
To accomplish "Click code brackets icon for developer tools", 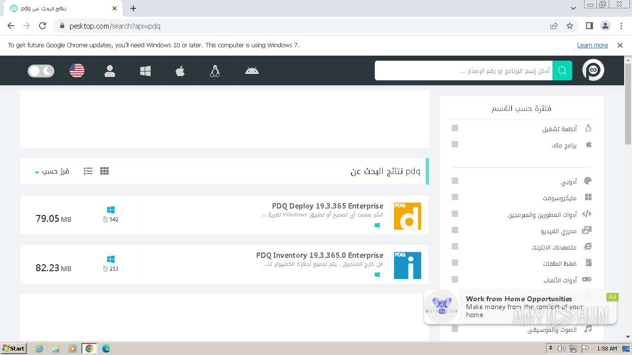I will (x=587, y=214).
